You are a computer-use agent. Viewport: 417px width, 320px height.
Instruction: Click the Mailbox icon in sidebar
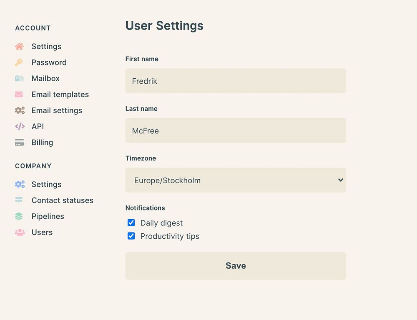tap(19, 78)
